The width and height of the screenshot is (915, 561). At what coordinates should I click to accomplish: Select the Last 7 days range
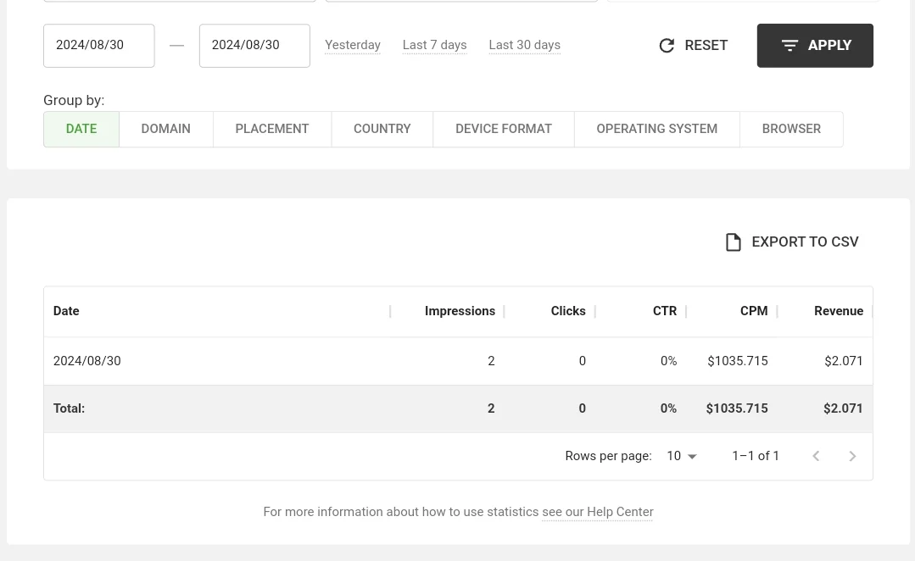tap(435, 45)
